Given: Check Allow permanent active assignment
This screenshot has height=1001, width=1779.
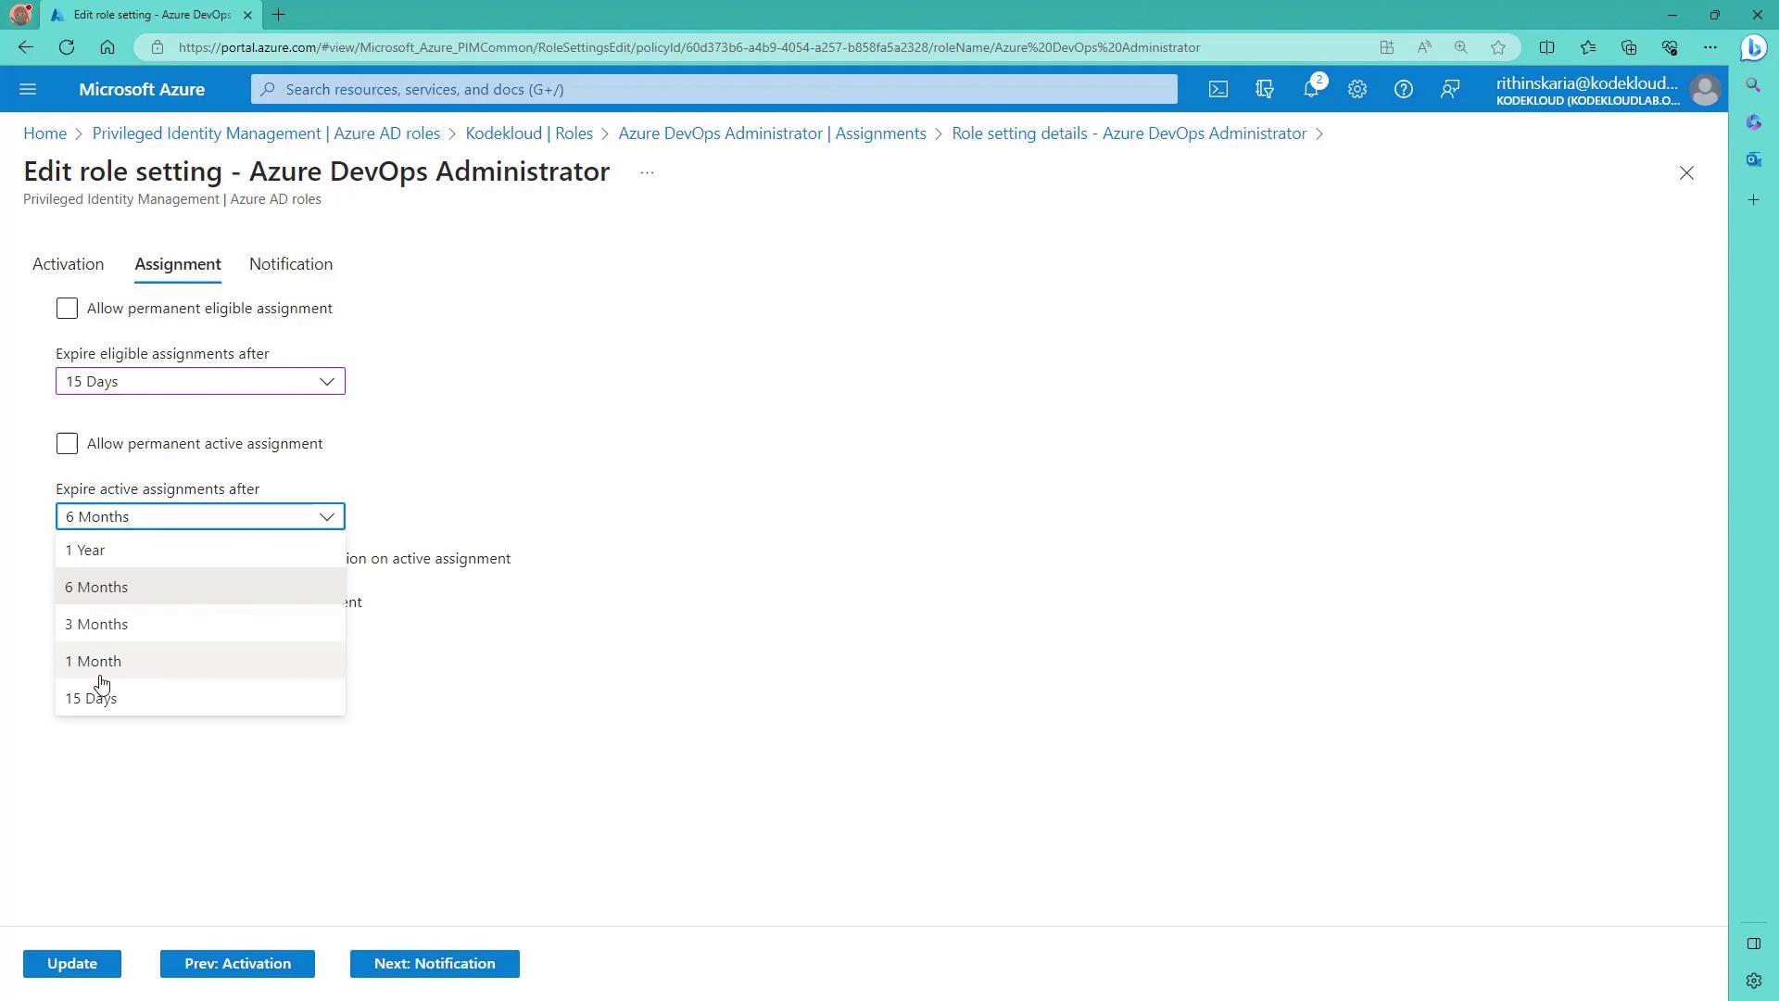Looking at the screenshot, I should (67, 444).
